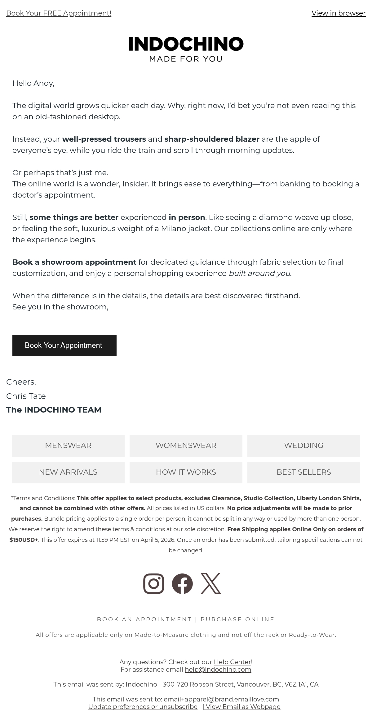Click the Book Your Appointment button
The width and height of the screenshot is (372, 717).
pyautogui.click(x=64, y=345)
